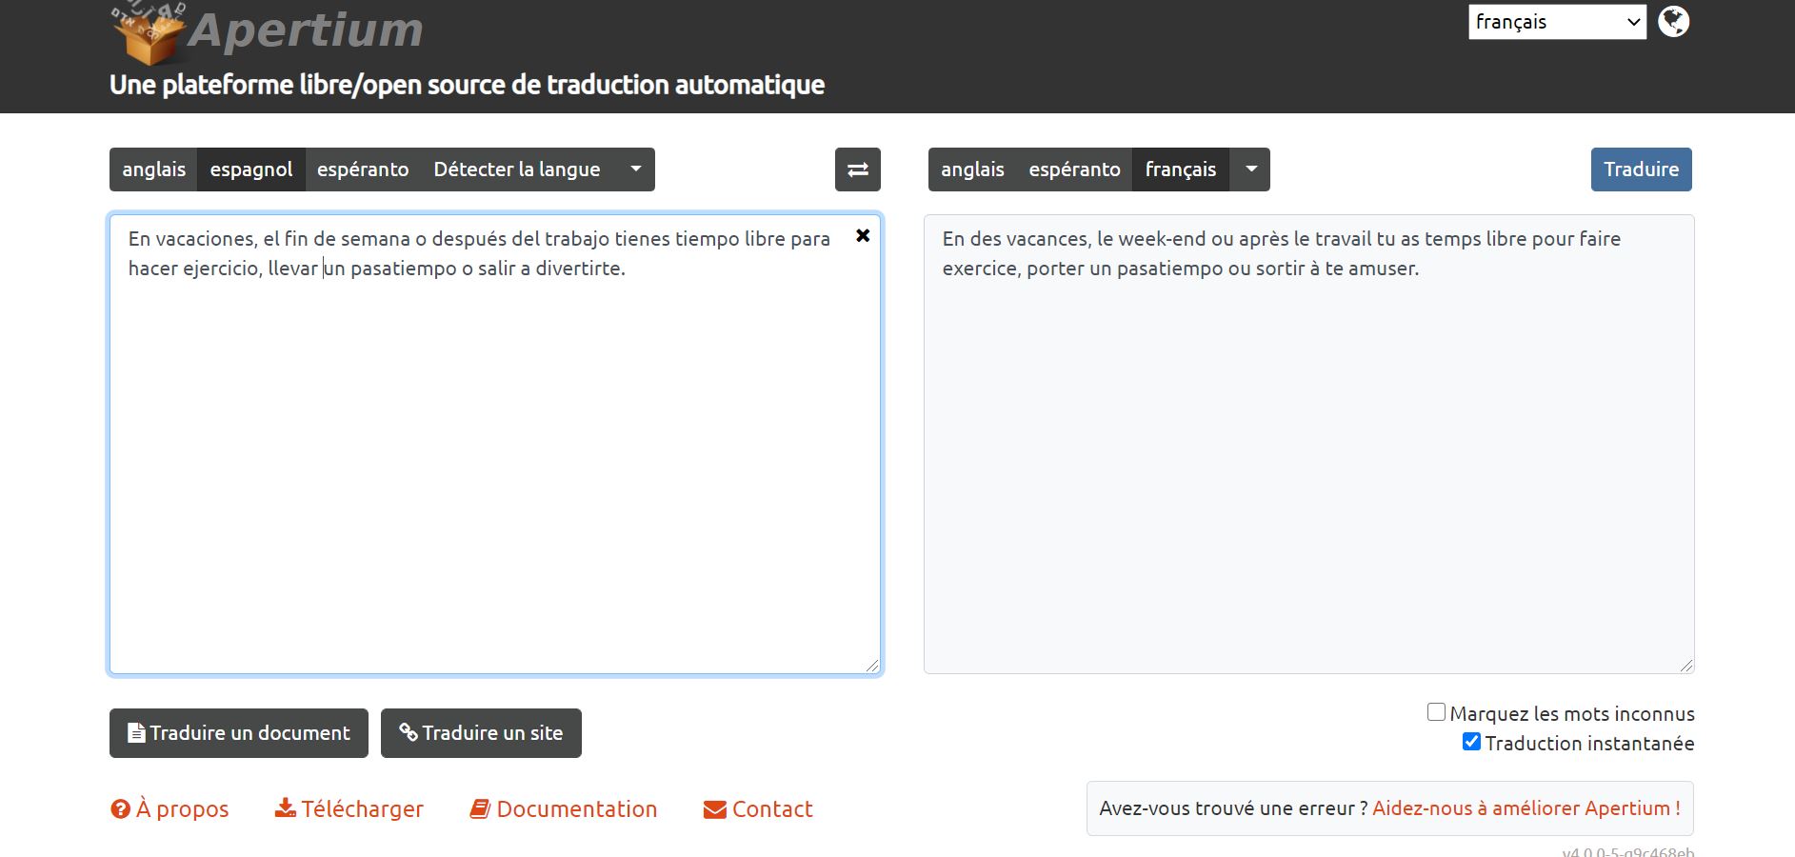Select anglais as target language
The image size is (1795, 857).
(x=972, y=169)
